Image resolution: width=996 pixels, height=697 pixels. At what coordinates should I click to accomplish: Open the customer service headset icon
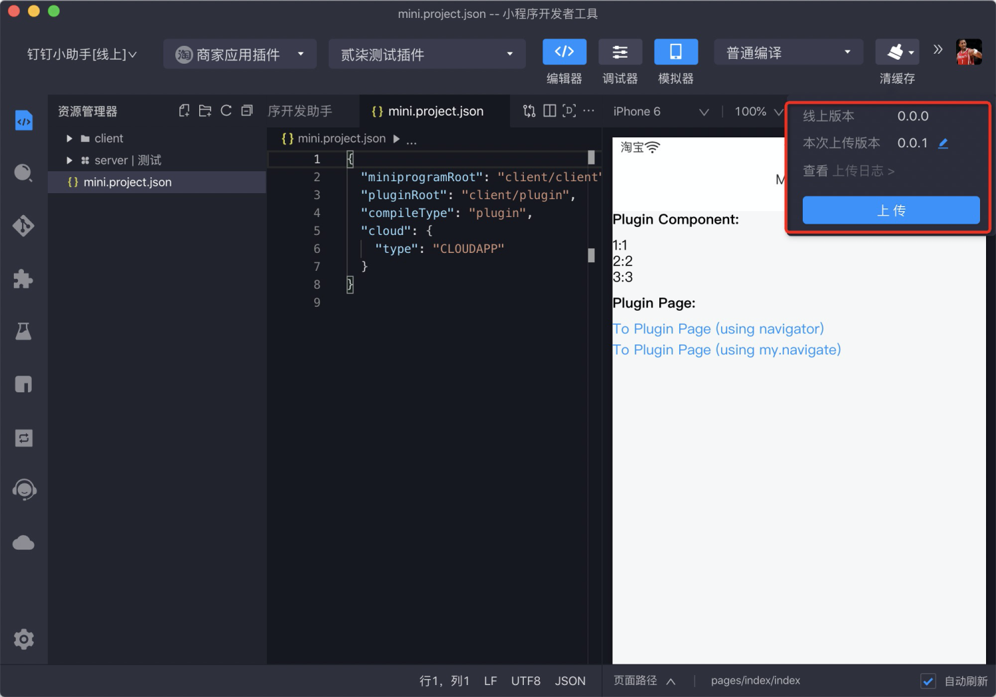click(24, 490)
